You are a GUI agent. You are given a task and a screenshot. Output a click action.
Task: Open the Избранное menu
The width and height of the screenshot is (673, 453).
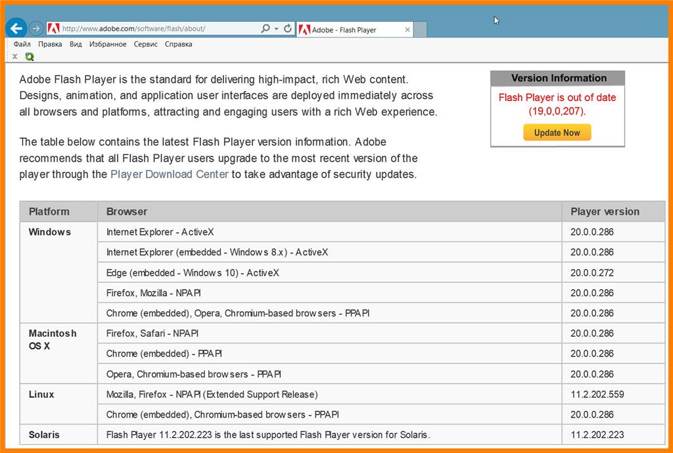pyautogui.click(x=108, y=44)
